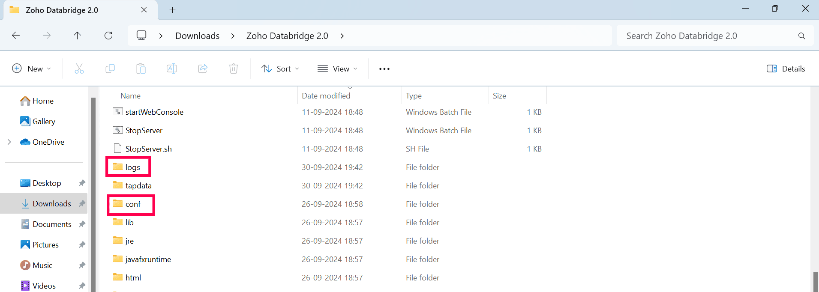This screenshot has height=292, width=819.
Task: Expand the OneDrive tree node
Action: click(9, 142)
